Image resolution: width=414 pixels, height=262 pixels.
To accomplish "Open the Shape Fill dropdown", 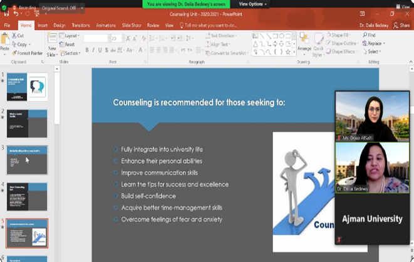I will (344, 35).
